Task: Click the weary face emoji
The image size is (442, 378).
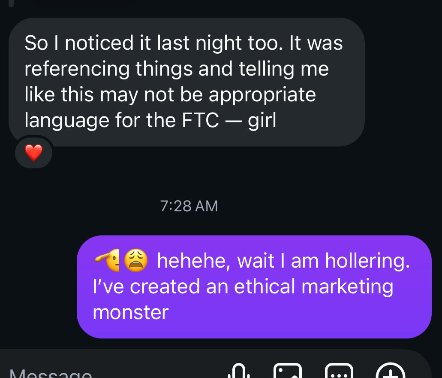Action: pyautogui.click(x=136, y=260)
